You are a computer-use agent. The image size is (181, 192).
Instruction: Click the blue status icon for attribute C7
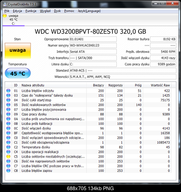pyautogui.click(x=8, y=166)
